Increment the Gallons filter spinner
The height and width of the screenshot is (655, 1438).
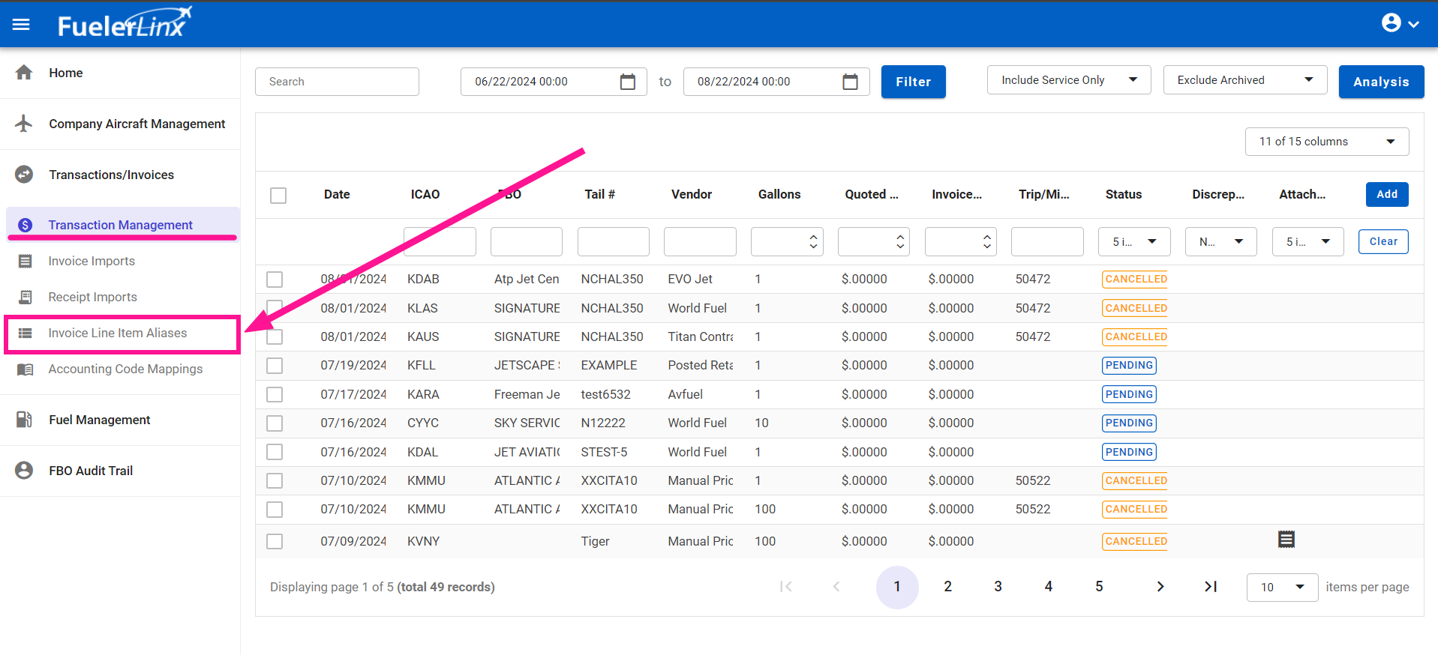point(813,237)
